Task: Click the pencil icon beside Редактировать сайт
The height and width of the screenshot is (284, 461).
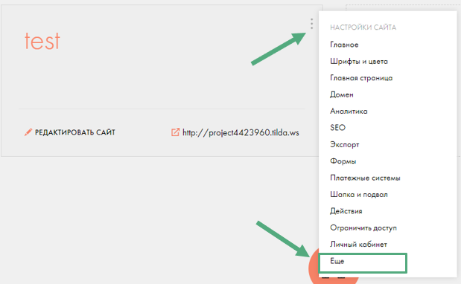Action: (x=28, y=132)
